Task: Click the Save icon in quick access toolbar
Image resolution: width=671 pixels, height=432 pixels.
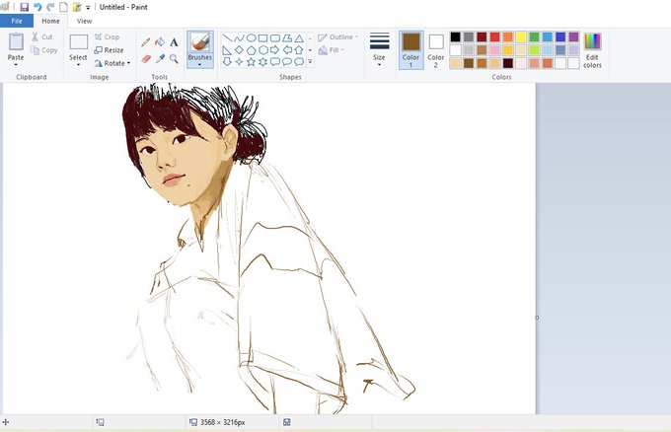Action: click(24, 7)
